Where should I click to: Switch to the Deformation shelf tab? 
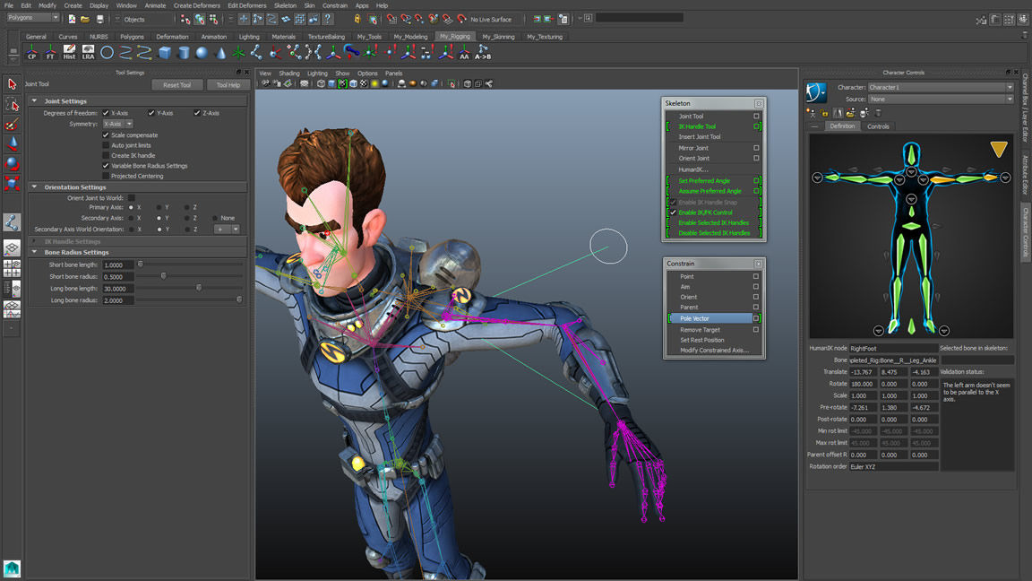[x=172, y=37]
